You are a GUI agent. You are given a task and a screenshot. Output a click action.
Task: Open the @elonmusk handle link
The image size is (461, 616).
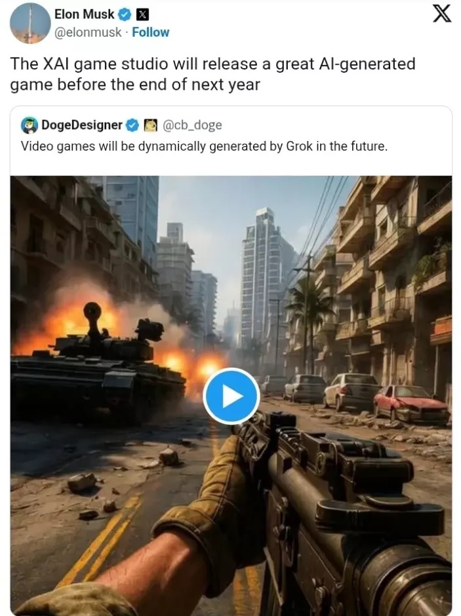[88, 32]
